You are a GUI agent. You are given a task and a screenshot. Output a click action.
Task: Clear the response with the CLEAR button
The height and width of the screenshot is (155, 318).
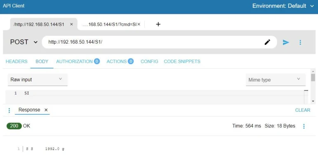click(x=303, y=110)
